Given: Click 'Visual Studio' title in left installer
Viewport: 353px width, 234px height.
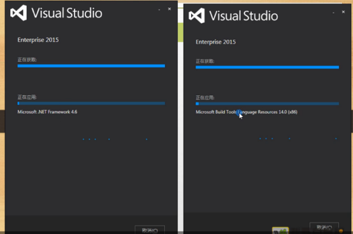Looking at the screenshot, I should click(67, 13).
